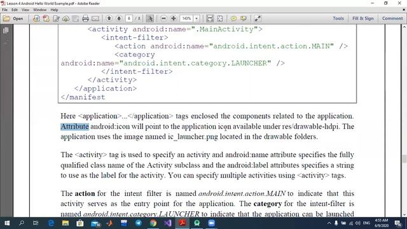Screen dimensions: 407x229
Task: Open the notification center icon
Action: click(x=398, y=223)
